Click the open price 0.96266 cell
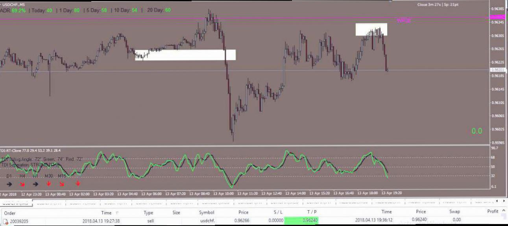508x226 pixels. point(241,221)
